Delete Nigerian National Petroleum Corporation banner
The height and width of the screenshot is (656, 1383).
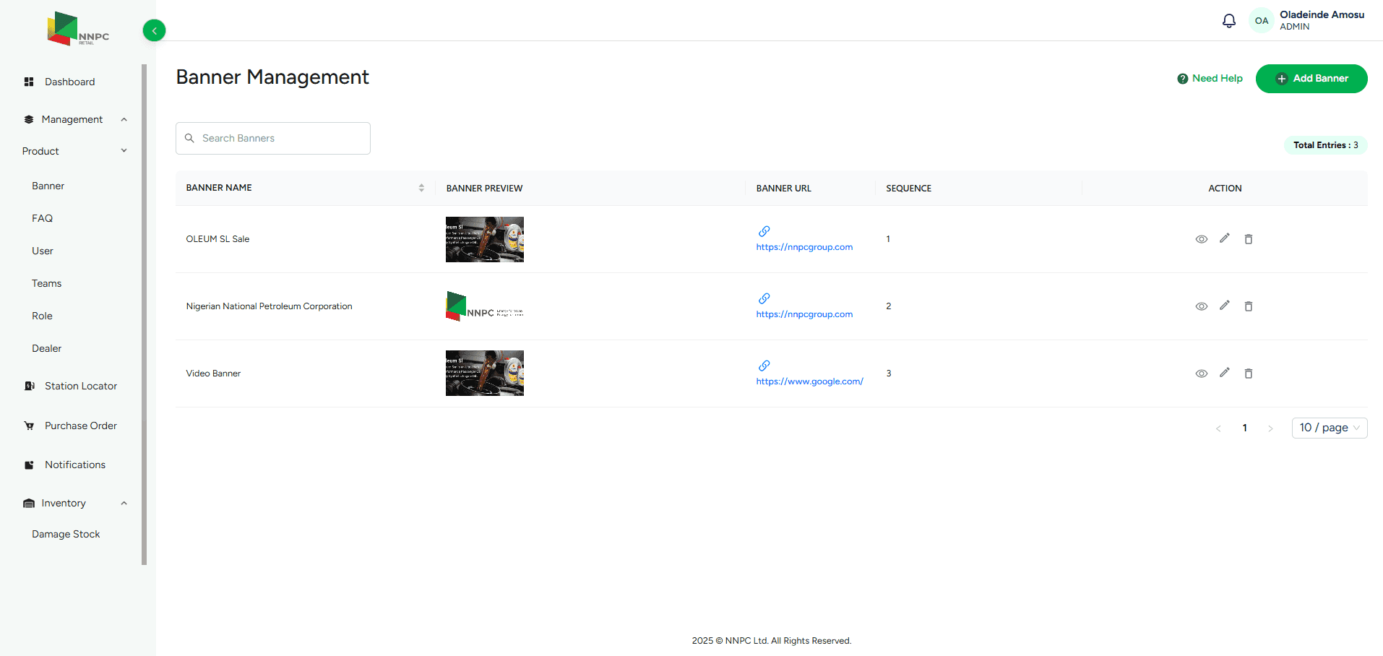coord(1248,306)
